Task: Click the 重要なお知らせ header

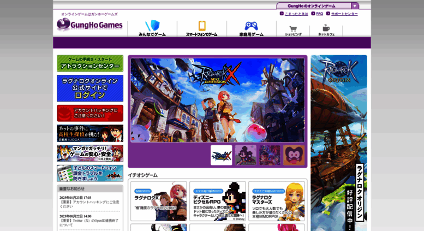Action: pos(90,188)
